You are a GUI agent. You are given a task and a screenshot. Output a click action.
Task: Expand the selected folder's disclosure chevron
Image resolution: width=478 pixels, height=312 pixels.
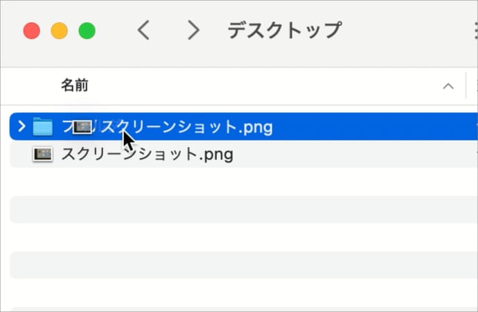coord(21,127)
